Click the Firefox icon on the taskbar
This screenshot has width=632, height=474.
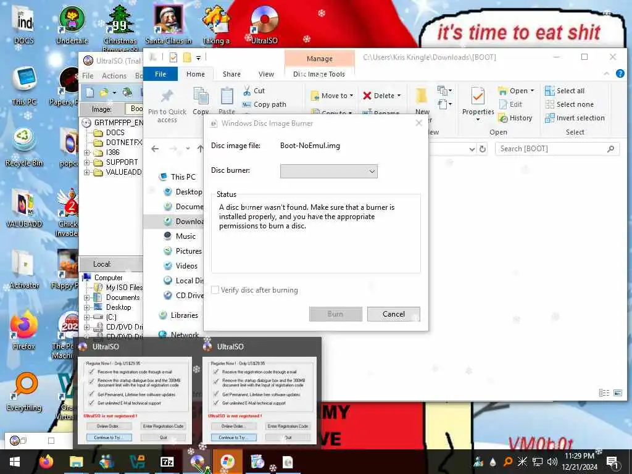46,462
